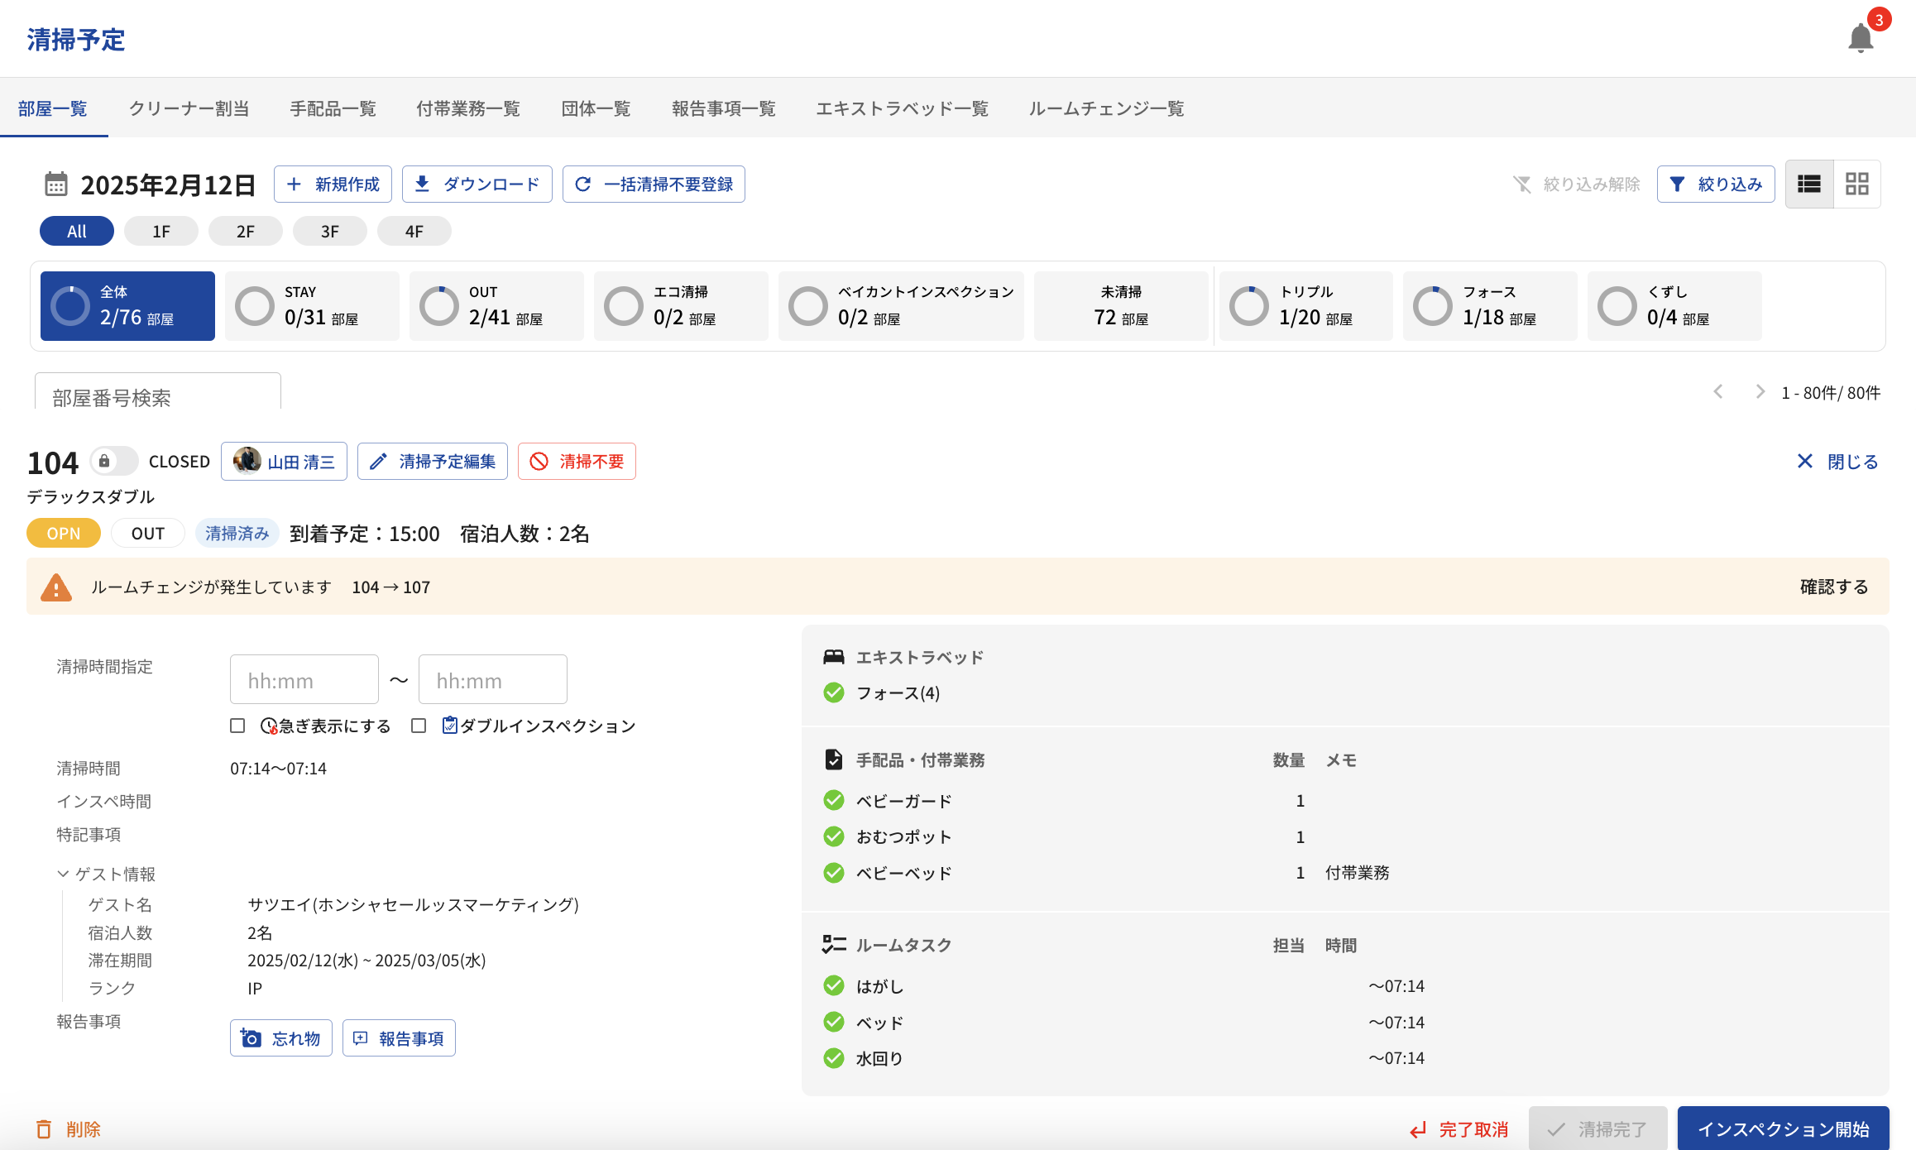The image size is (1916, 1150).
Task: Click the calendar icon beside the date
Action: coord(55,184)
